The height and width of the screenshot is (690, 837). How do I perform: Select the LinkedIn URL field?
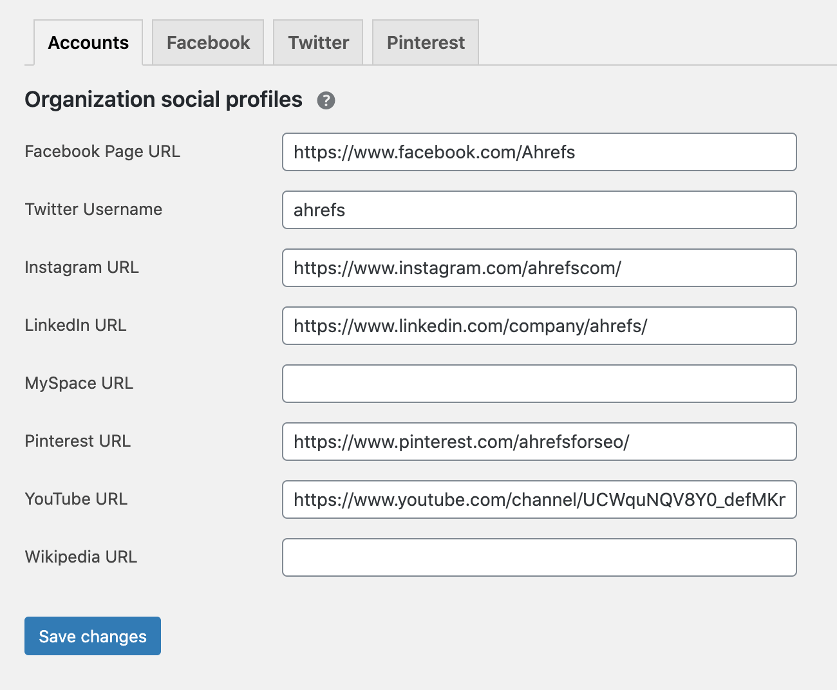pyautogui.click(x=539, y=326)
